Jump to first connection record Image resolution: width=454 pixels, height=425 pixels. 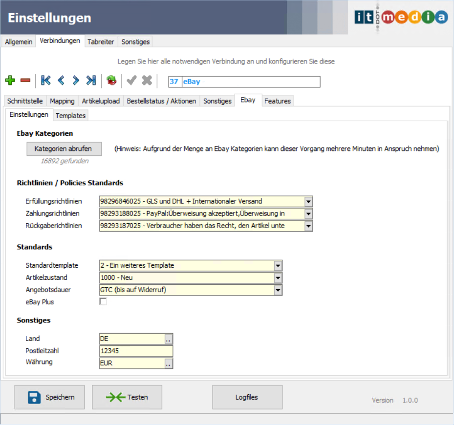click(x=46, y=81)
